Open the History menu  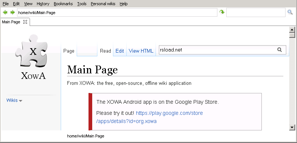coord(43,4)
